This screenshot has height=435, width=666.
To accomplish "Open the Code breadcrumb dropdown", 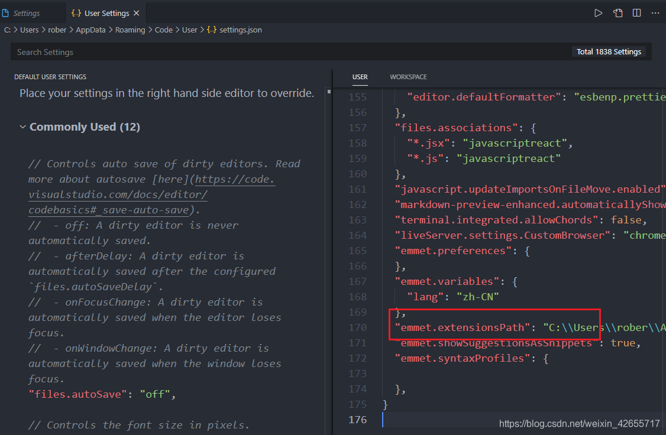I will (x=164, y=30).
